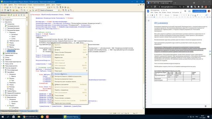Open Chrome extensions puzzle icon
Screen dimensions: 212x119
199,7
